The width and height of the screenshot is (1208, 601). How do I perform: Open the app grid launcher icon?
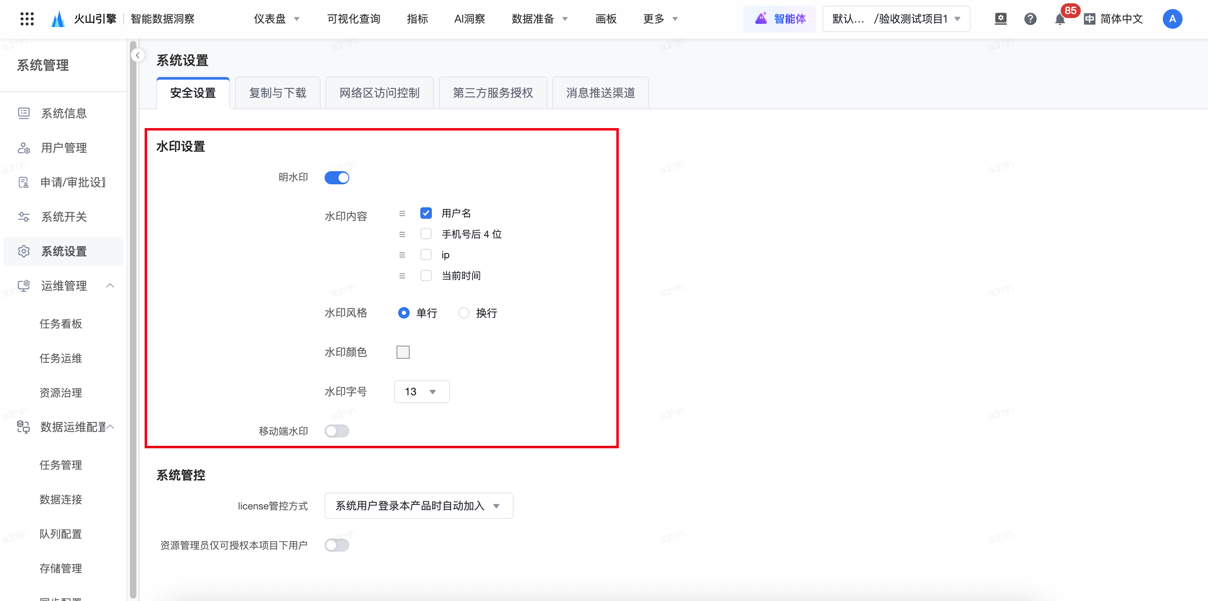click(x=27, y=19)
